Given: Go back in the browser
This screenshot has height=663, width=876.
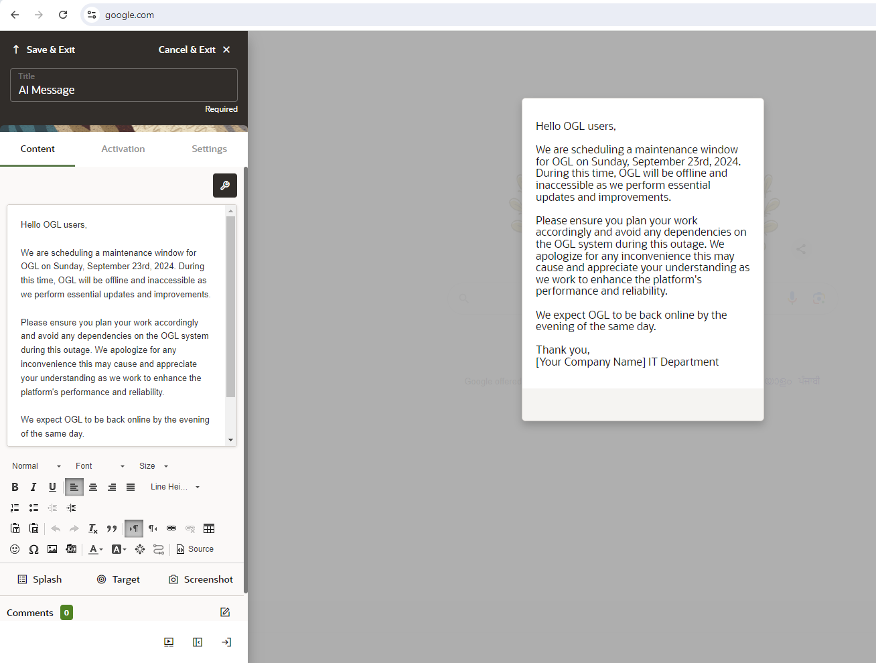Looking at the screenshot, I should click(x=15, y=15).
